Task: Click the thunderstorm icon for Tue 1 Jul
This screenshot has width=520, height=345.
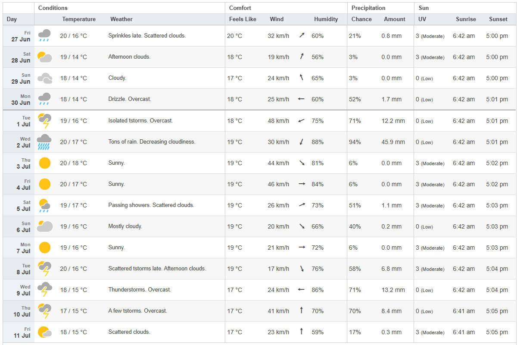Action: (x=44, y=121)
